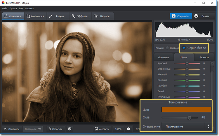Switch to the Композиция crop tab
The height and width of the screenshot is (136, 219).
tap(35, 16)
